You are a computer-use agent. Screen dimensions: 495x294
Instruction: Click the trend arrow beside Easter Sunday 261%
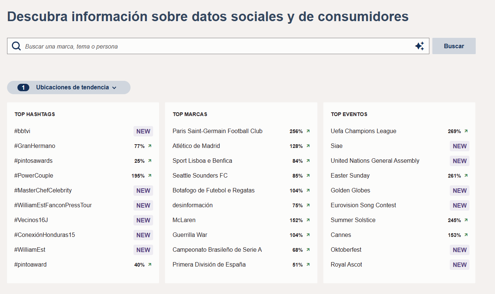click(466, 176)
